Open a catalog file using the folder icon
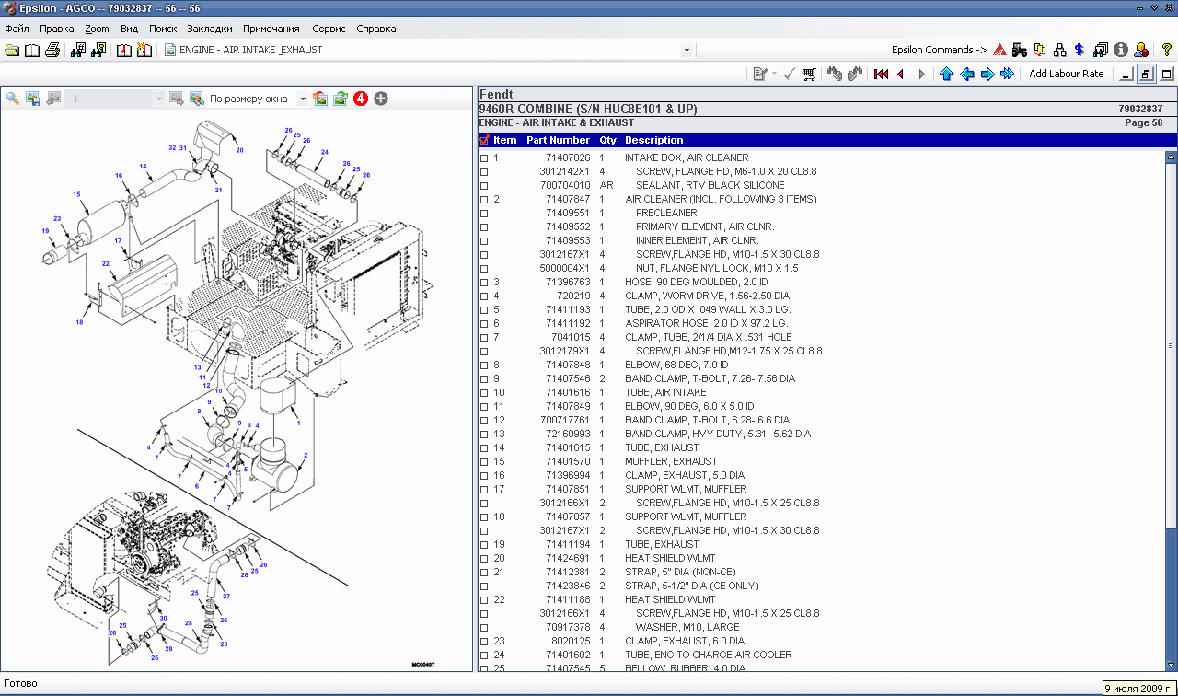 pyautogui.click(x=11, y=51)
